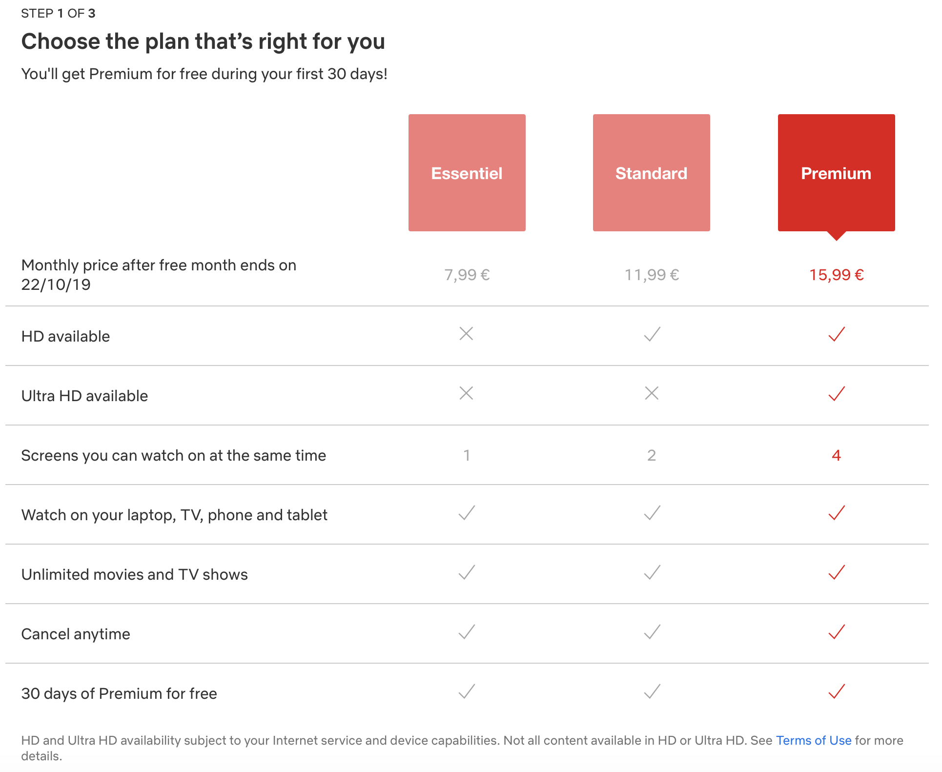Click the Premium screens count 4
The width and height of the screenshot is (942, 772).
(837, 455)
